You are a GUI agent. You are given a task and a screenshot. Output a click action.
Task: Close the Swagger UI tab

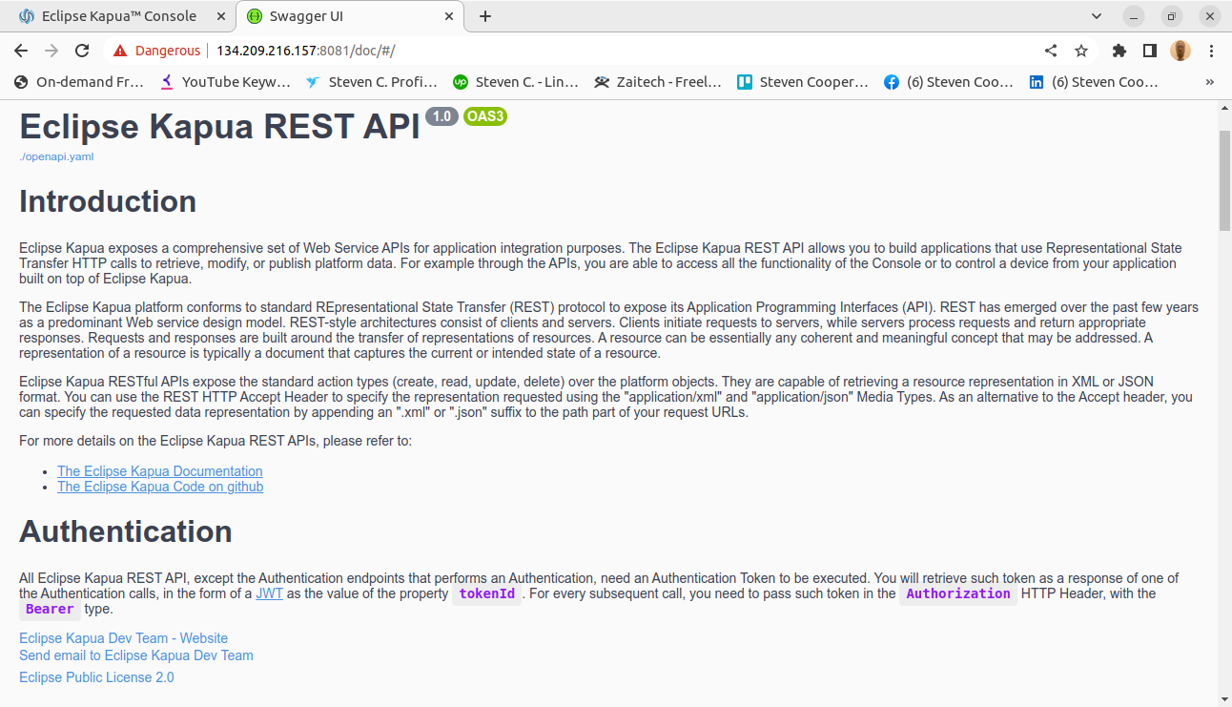tap(450, 16)
